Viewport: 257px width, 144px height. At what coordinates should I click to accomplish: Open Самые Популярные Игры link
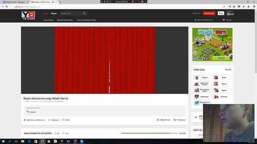[x=86, y=20]
